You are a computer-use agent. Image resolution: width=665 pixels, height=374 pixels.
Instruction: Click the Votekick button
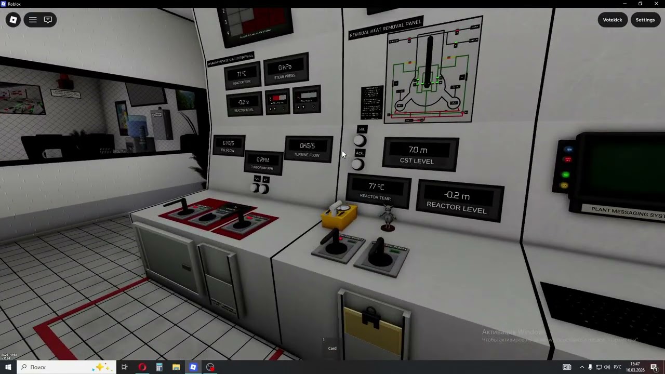pos(613,20)
